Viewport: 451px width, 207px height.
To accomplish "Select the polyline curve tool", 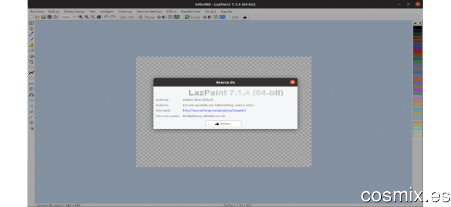I will coord(32,73).
